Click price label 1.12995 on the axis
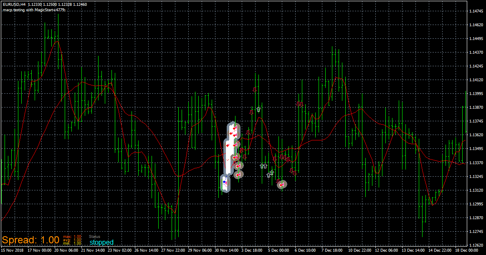The height and width of the screenshot is (255, 486). coord(476,204)
